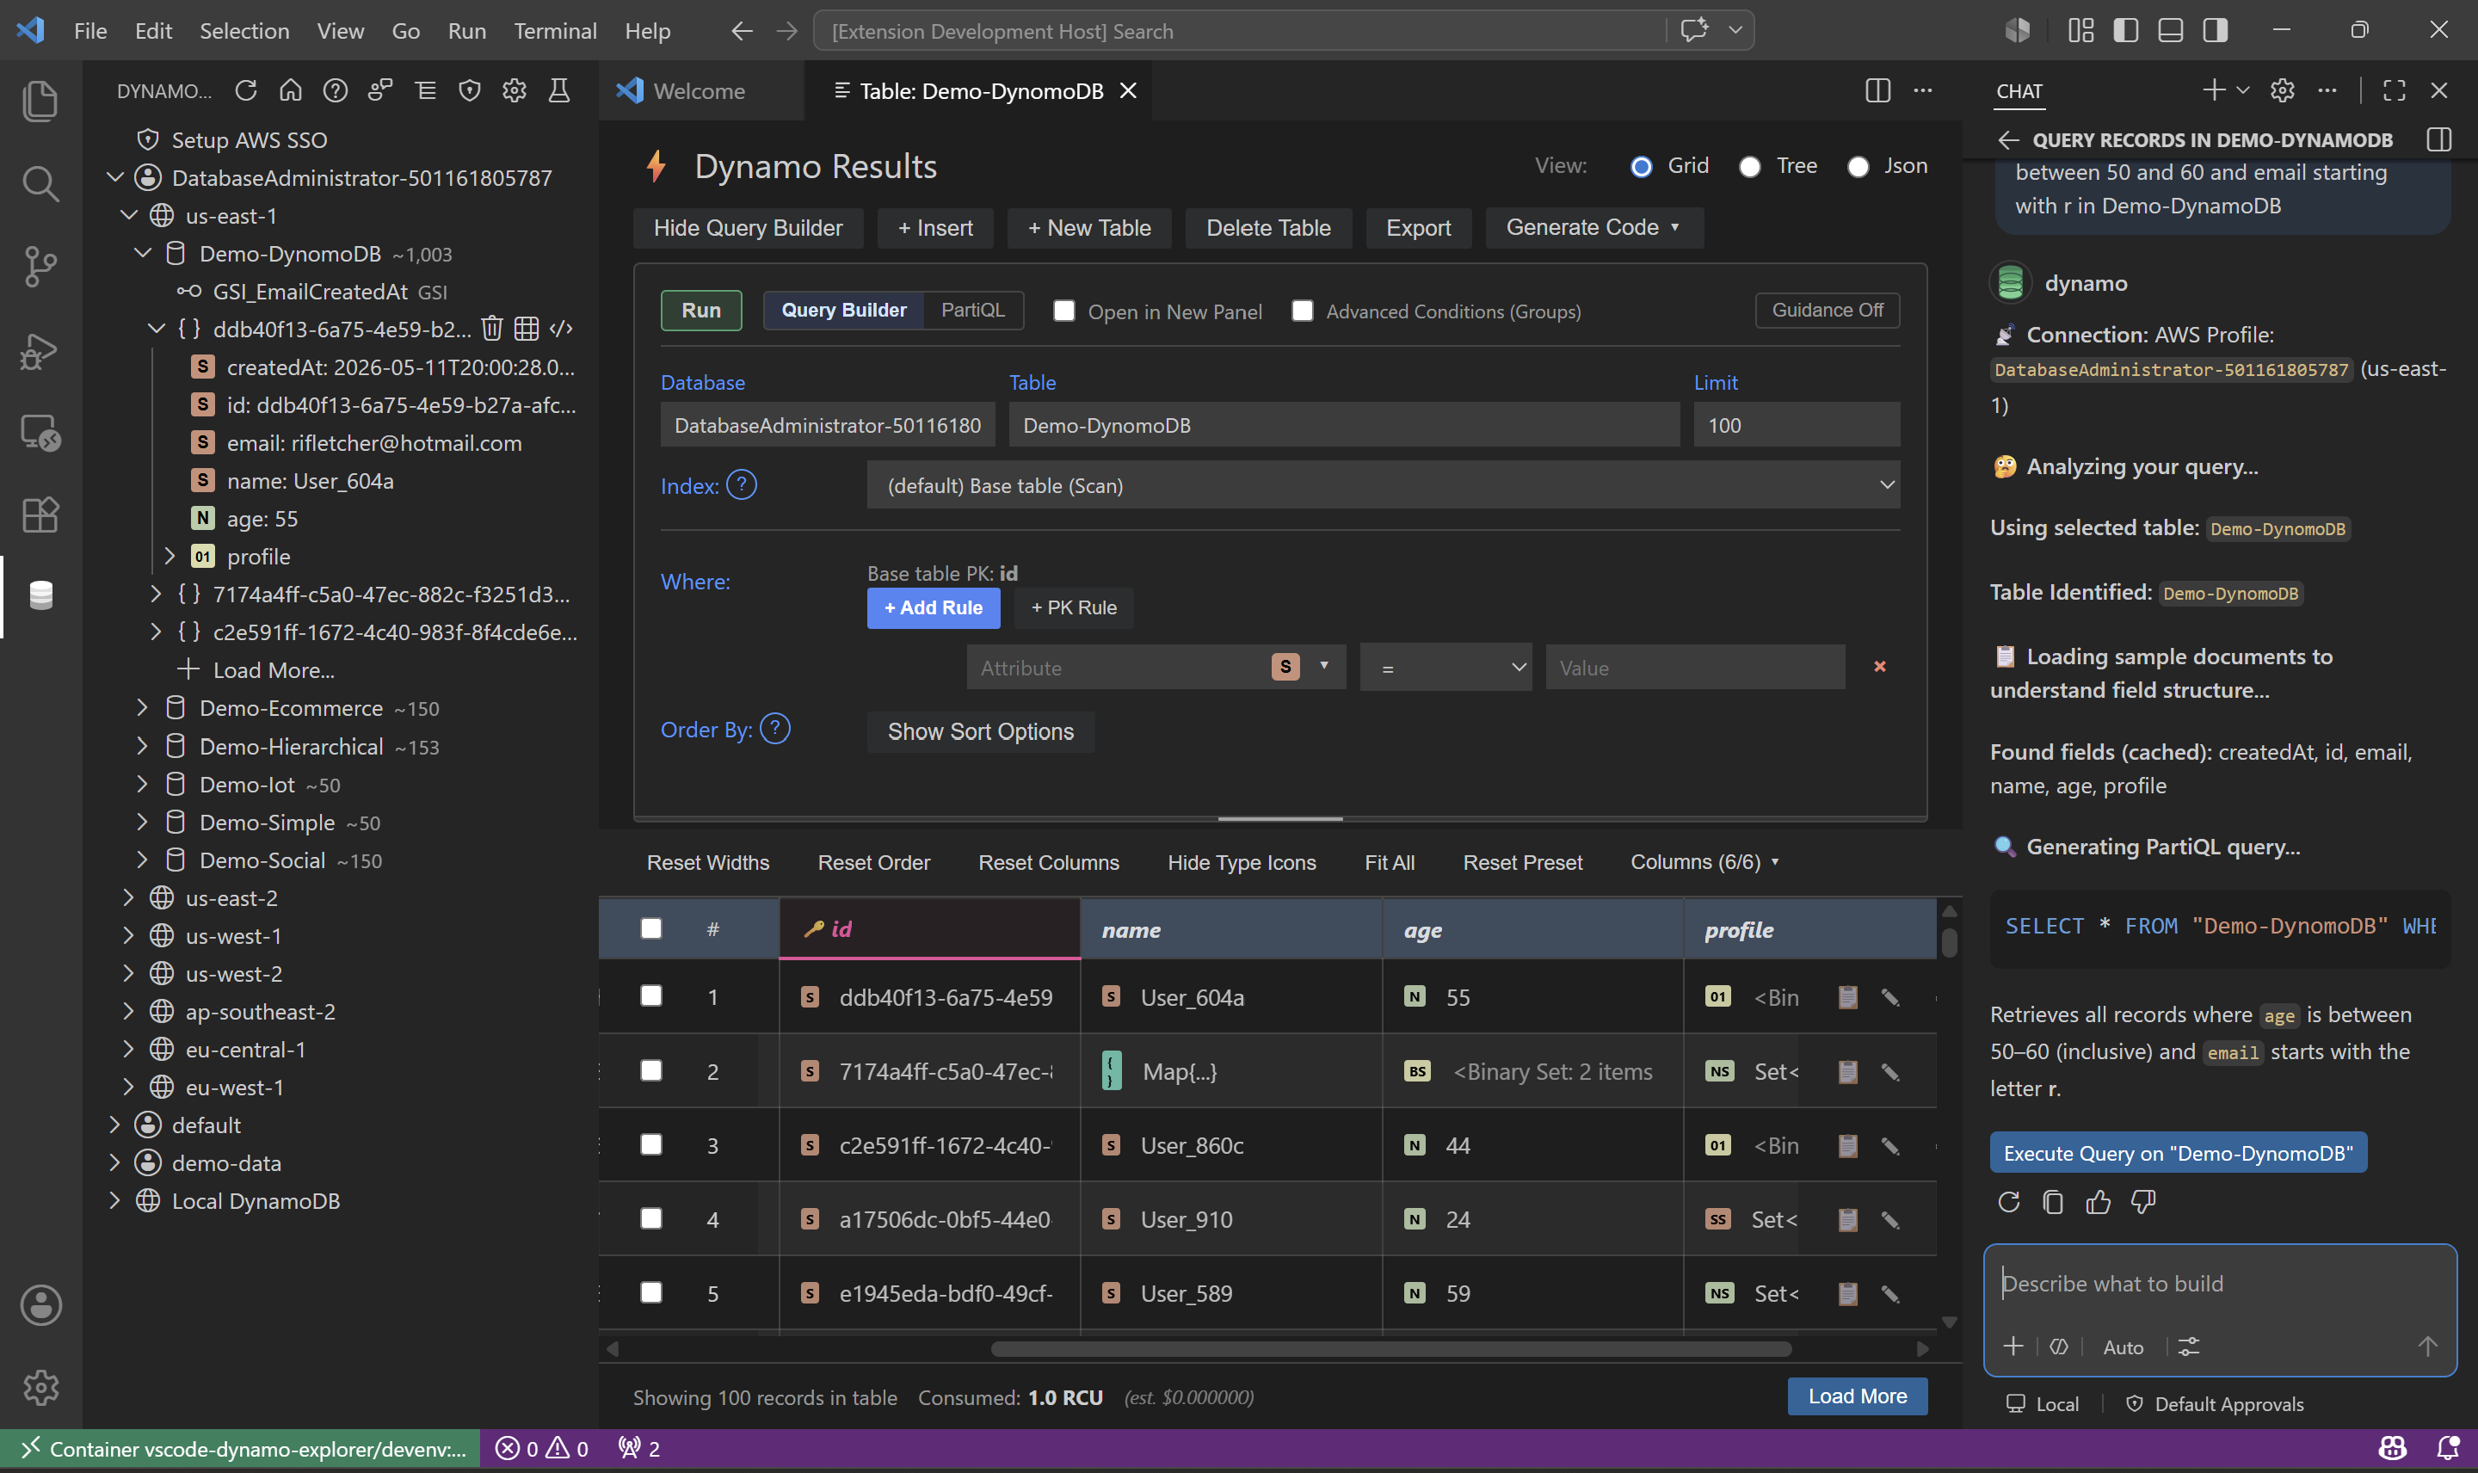
Task: Open Accounts icon in activity bar
Action: point(40,1305)
